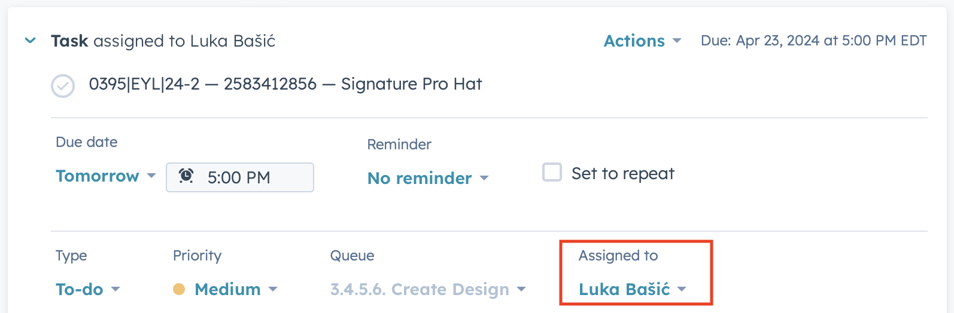Click the 5:00 PM time input field
Viewport: 954px width, 313px height.
point(251,177)
